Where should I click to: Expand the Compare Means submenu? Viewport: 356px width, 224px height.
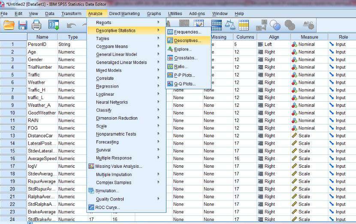(126, 46)
